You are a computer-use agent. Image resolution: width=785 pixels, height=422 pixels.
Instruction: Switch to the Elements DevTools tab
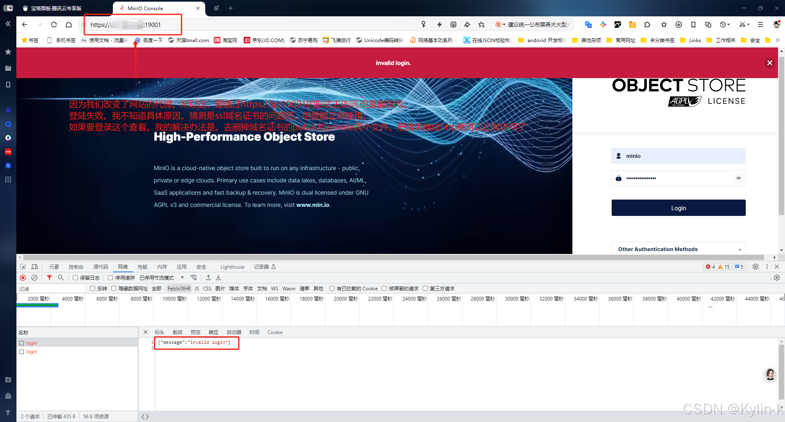pos(54,267)
